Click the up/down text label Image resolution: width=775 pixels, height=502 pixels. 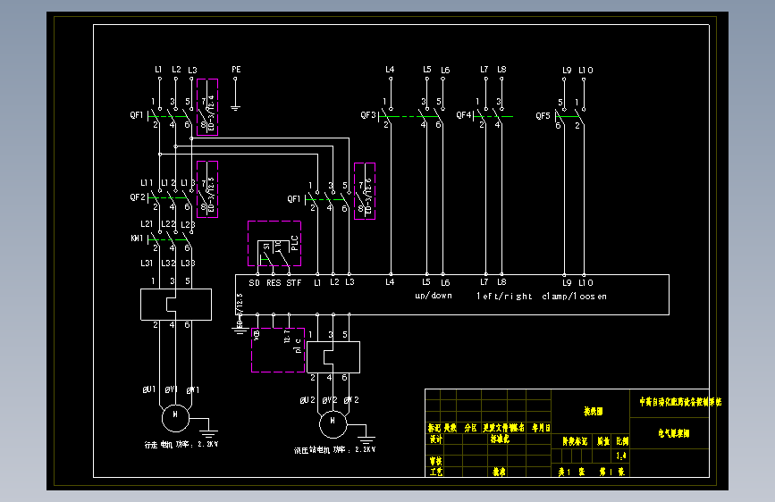(x=434, y=296)
